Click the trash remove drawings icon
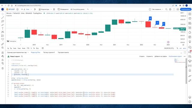This screenshot has width=192, height=108. coord(3,68)
